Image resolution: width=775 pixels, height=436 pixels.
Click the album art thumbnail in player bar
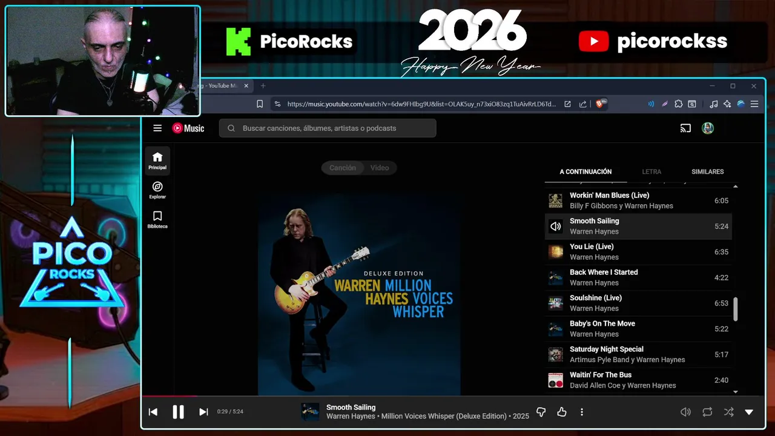point(310,412)
